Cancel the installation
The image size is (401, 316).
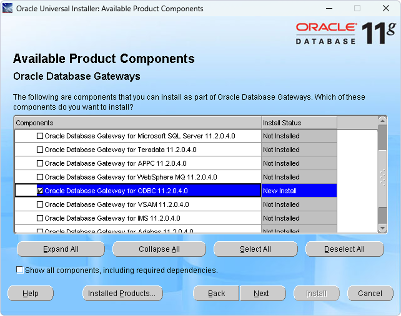[x=370, y=294]
